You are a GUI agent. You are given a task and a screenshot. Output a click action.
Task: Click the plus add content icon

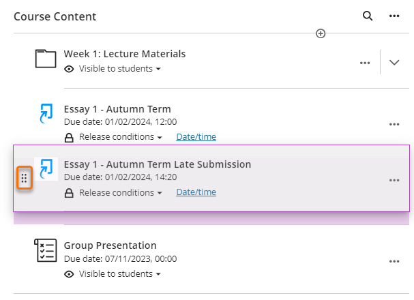pyautogui.click(x=321, y=33)
